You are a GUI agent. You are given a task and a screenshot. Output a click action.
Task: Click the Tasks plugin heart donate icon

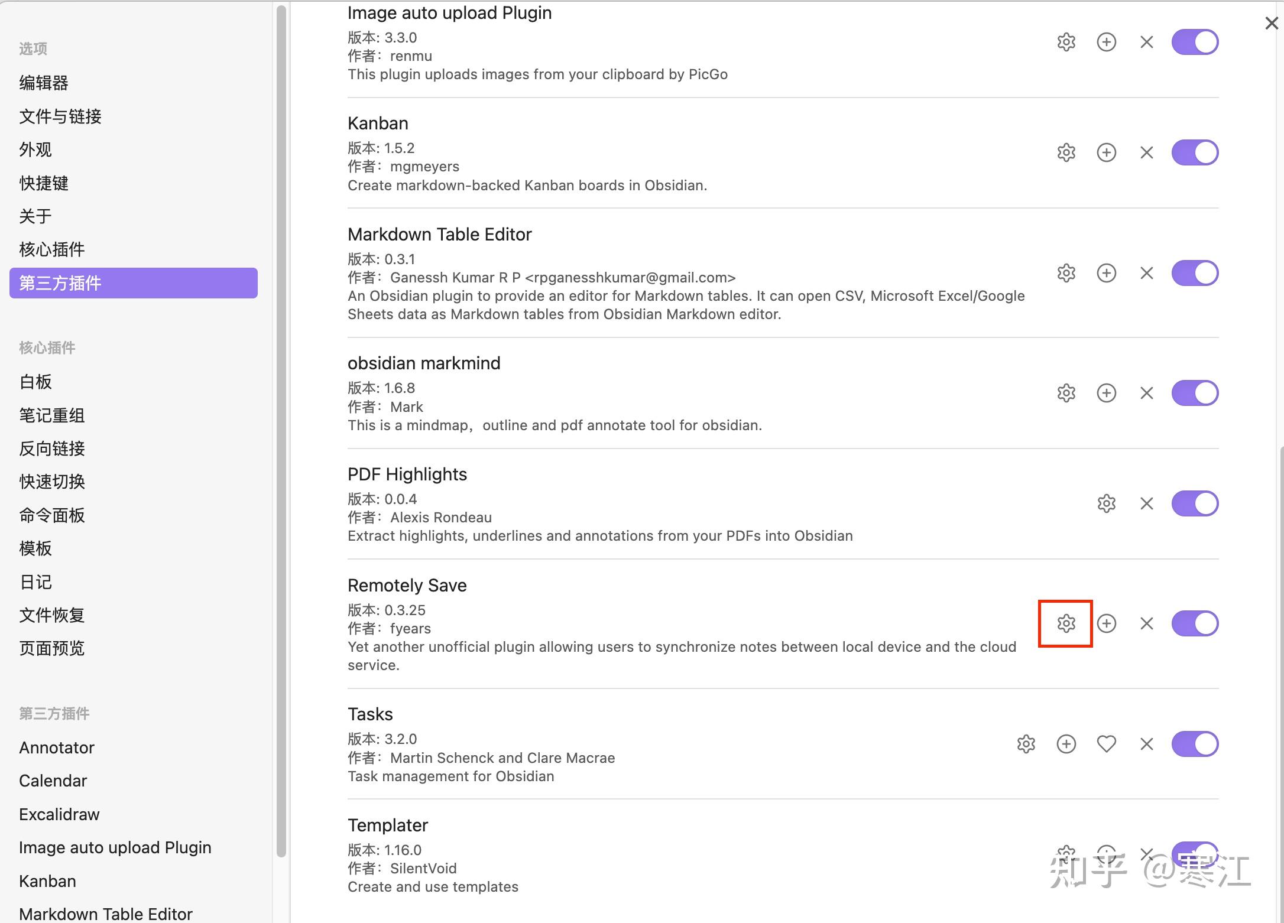1106,743
